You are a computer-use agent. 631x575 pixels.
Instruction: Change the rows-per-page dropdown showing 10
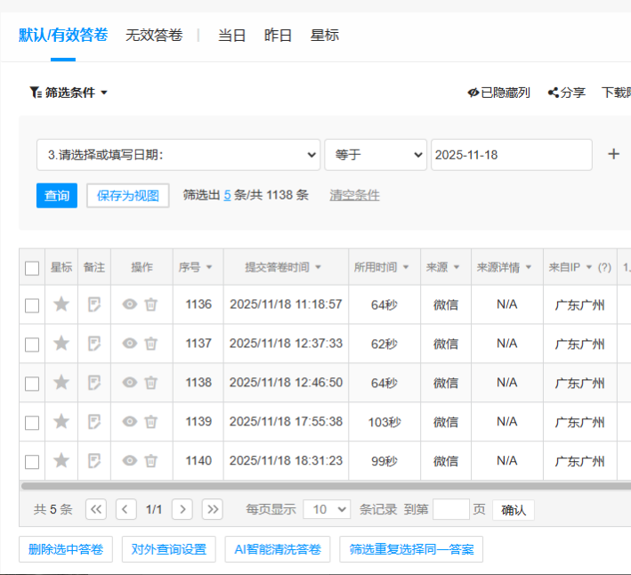pyautogui.click(x=327, y=509)
